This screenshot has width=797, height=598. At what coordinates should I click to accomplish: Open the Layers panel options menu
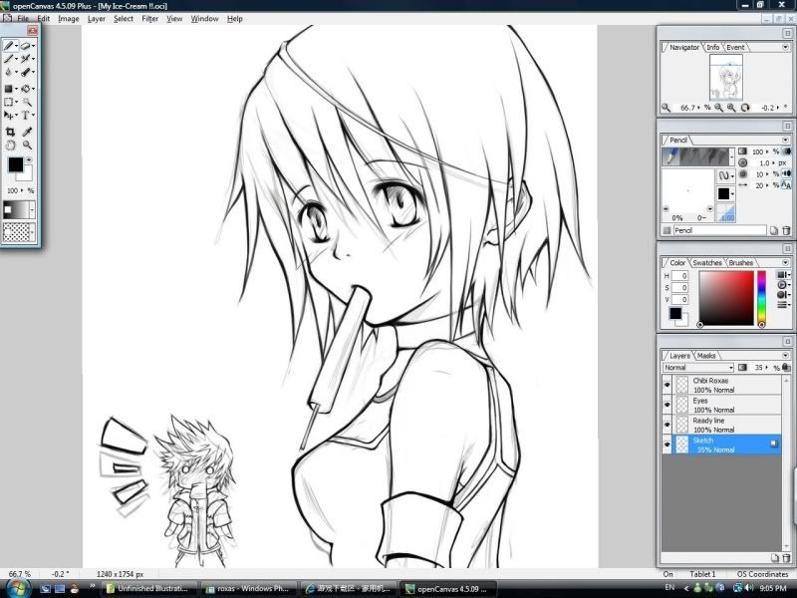tap(785, 356)
